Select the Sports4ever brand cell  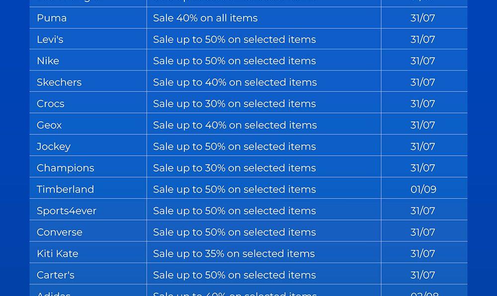tap(67, 211)
